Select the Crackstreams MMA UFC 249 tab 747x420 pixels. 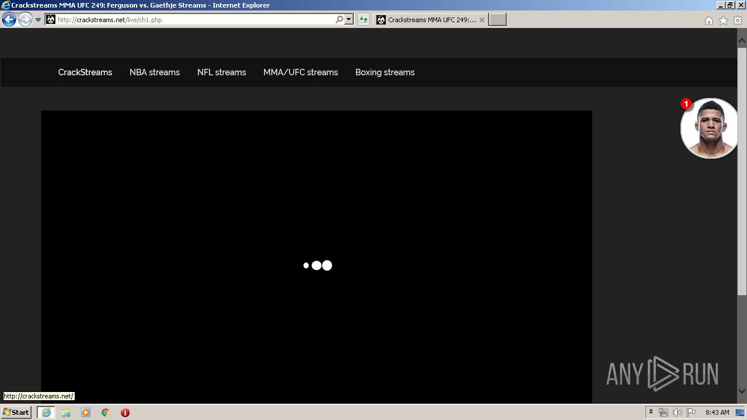coord(431,20)
